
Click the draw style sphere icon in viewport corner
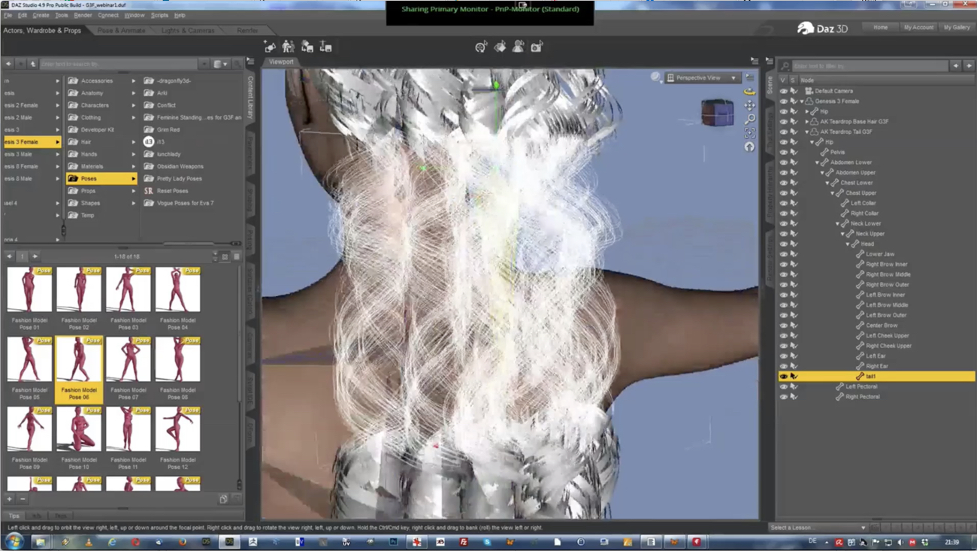pos(655,77)
